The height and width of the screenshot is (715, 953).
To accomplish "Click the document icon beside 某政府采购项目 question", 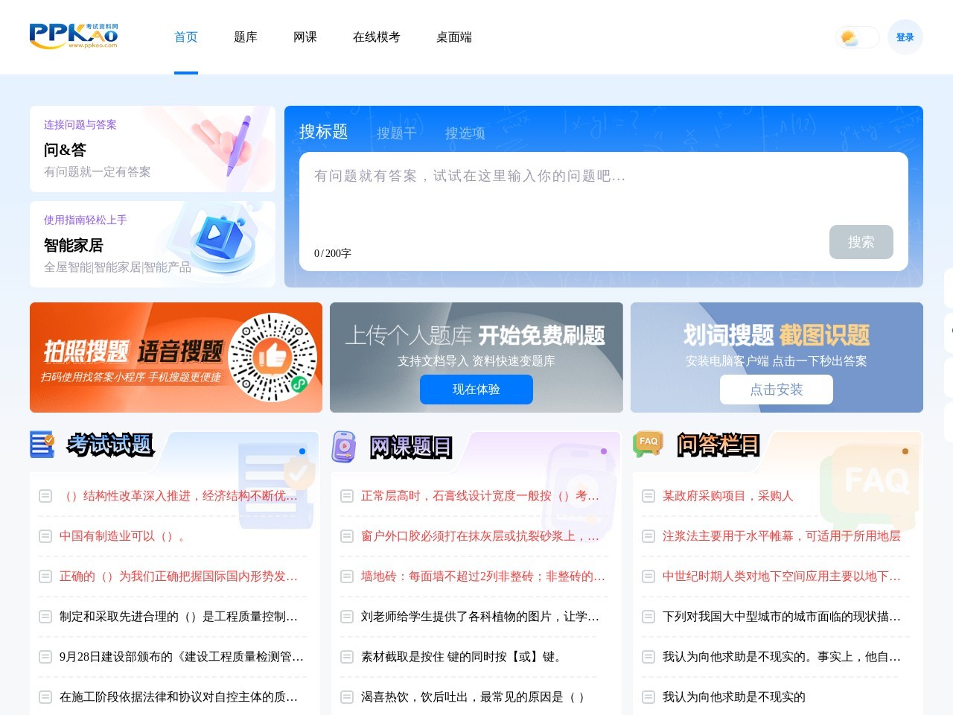I will click(647, 496).
